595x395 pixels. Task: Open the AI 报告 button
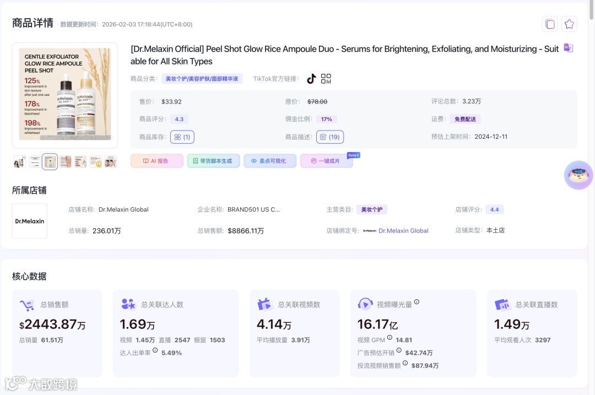(x=156, y=161)
